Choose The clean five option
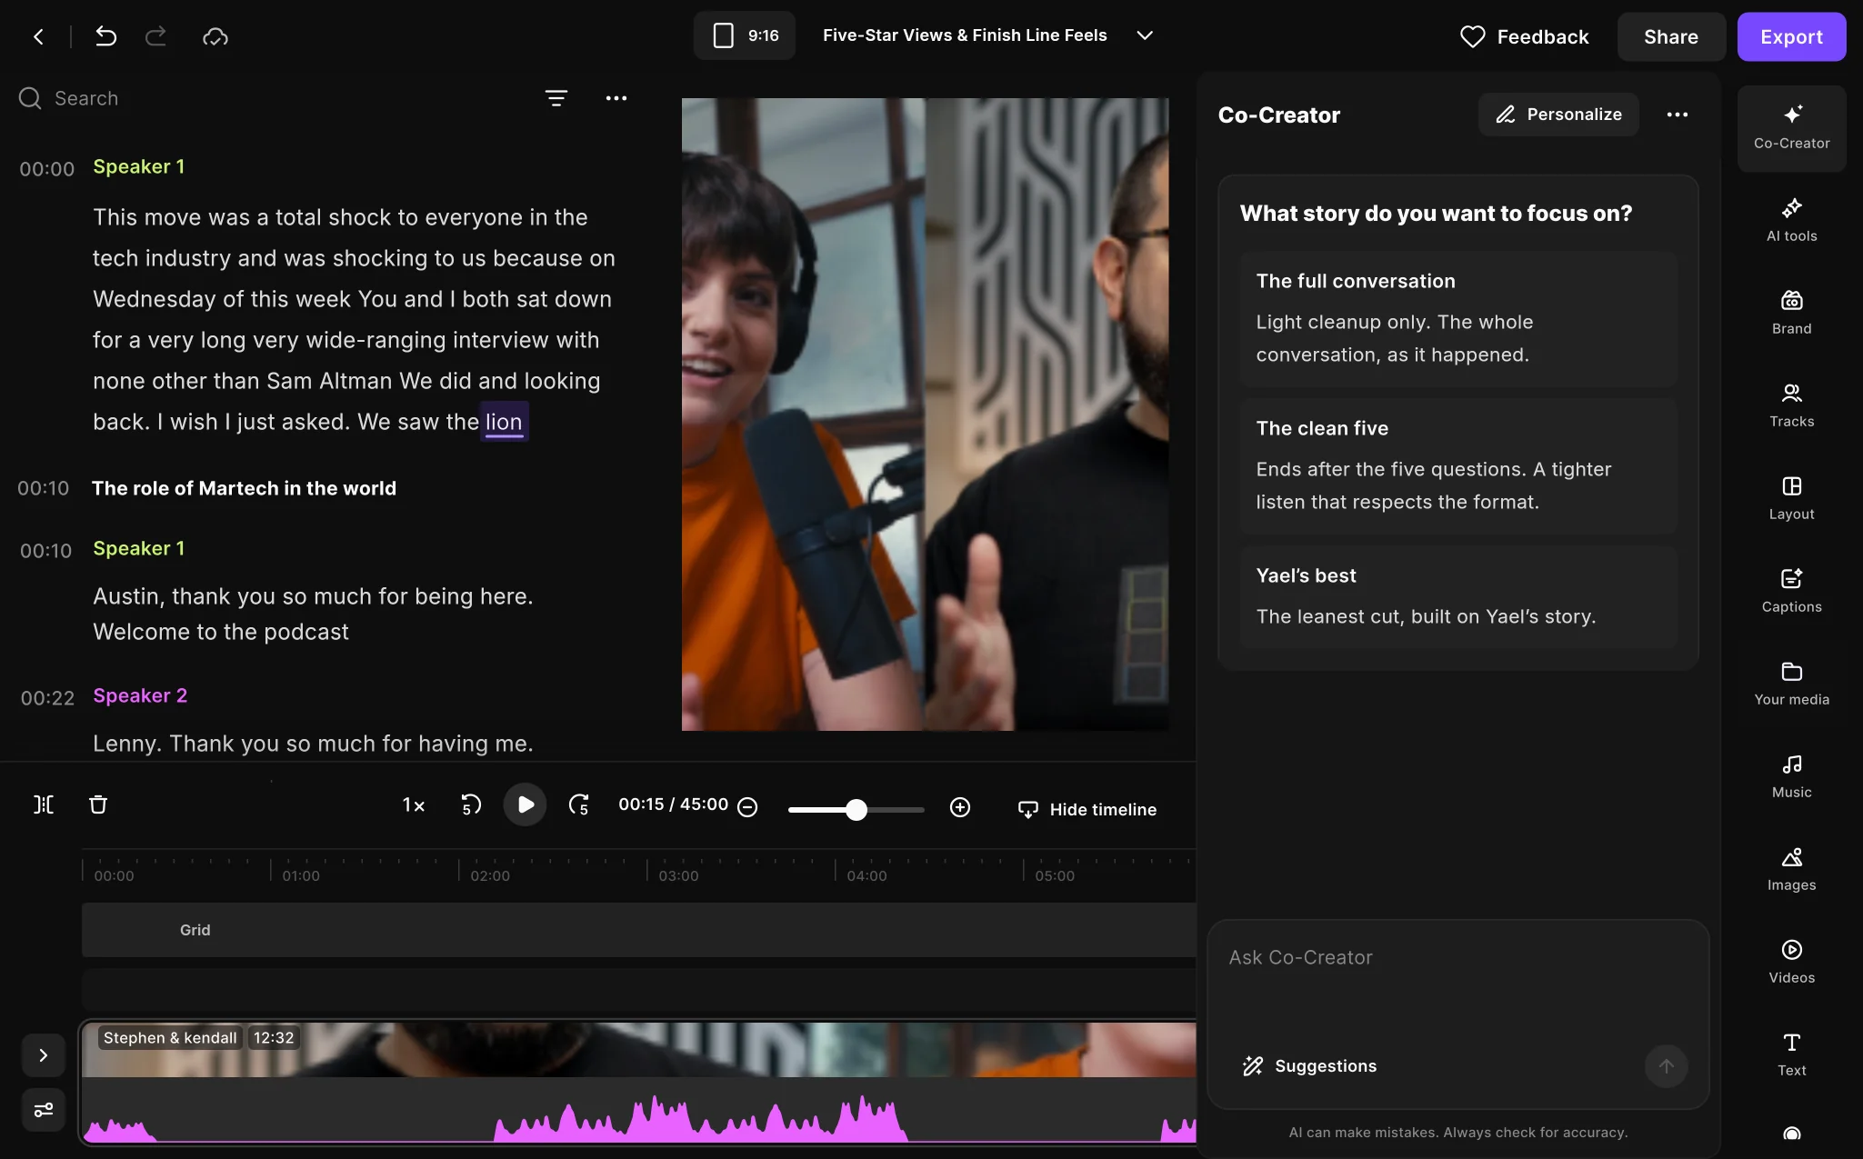Screen dimensions: 1863x1159 click(x=1458, y=466)
